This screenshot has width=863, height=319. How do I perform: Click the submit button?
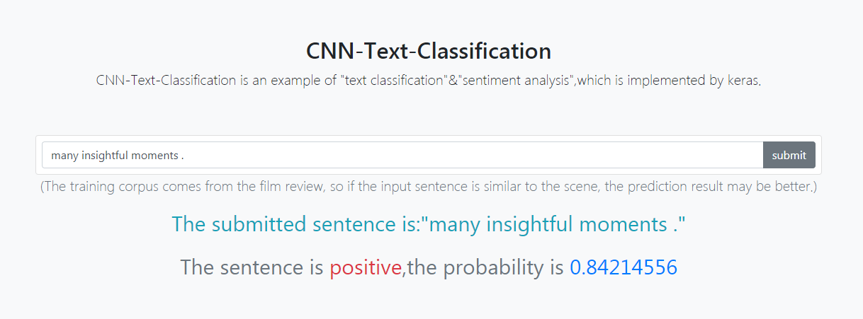(789, 155)
